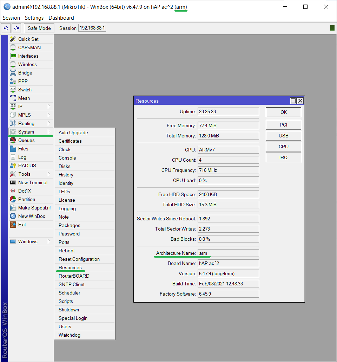Open the Settings menu

pyautogui.click(x=34, y=18)
